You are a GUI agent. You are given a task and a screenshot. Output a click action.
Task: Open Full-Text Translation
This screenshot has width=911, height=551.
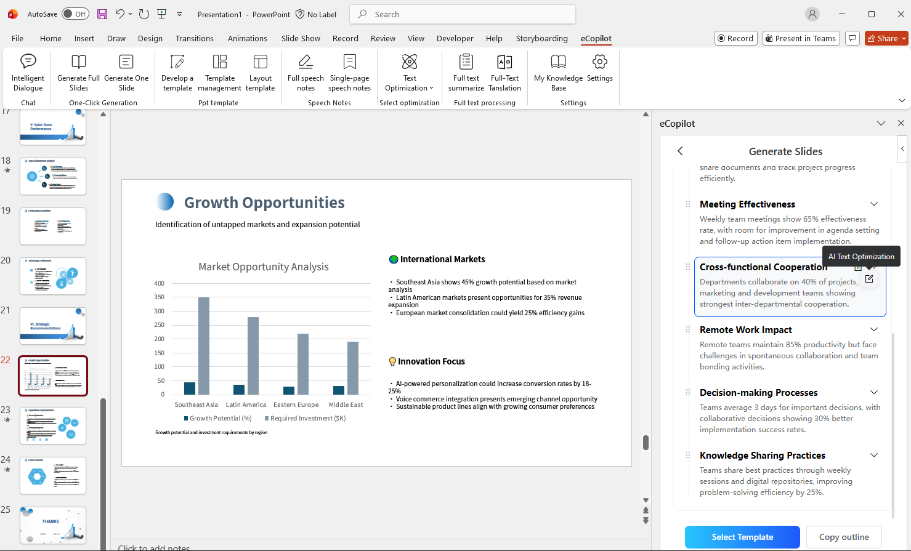click(x=504, y=71)
